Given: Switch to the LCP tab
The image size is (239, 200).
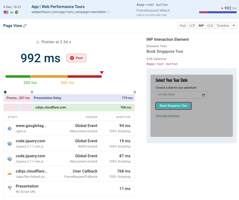Looking at the screenshot, I should pyautogui.click(x=192, y=25).
